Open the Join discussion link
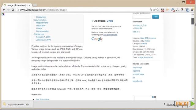Viewport: 196px width, 110px height. pos(43,99)
